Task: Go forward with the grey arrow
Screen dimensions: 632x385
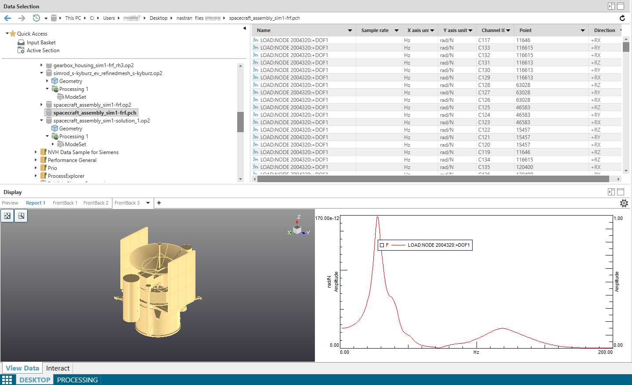Action: (22, 18)
